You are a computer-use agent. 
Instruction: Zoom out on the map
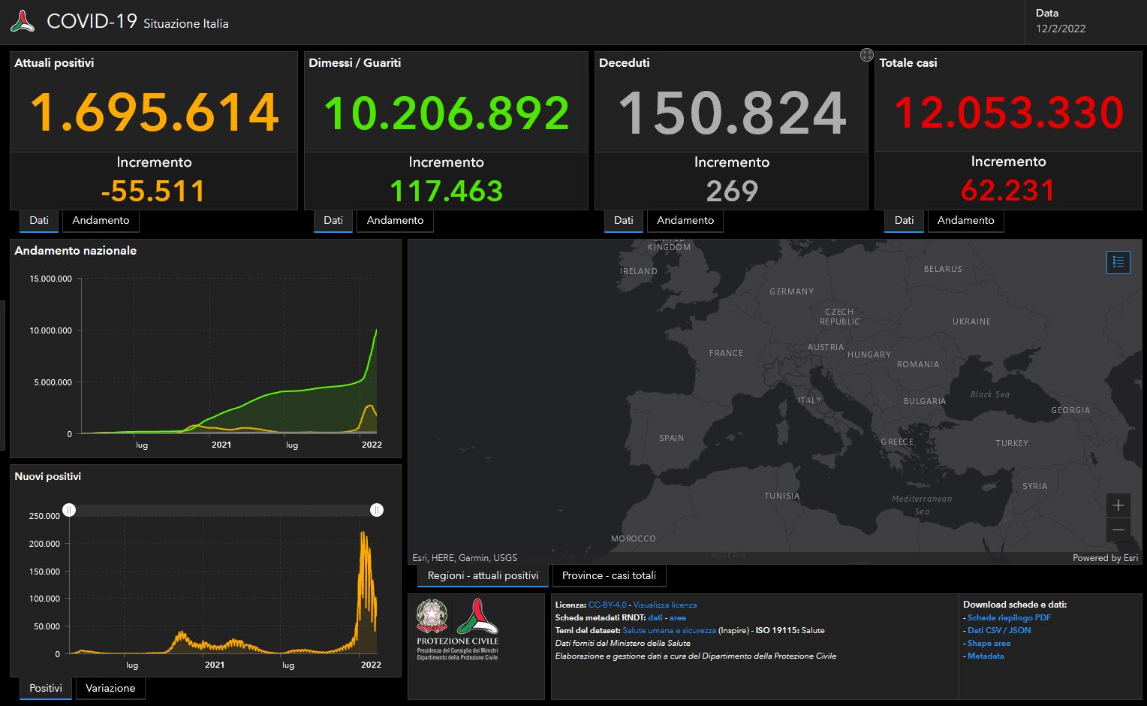[1118, 529]
